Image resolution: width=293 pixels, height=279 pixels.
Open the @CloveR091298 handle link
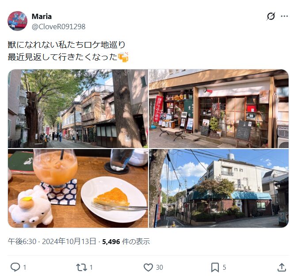coord(58,27)
